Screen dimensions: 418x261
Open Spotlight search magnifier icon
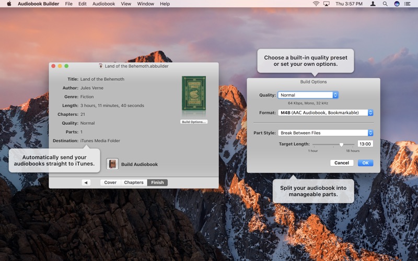coord(385,4)
